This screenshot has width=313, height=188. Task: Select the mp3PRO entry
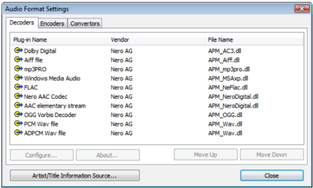35,69
